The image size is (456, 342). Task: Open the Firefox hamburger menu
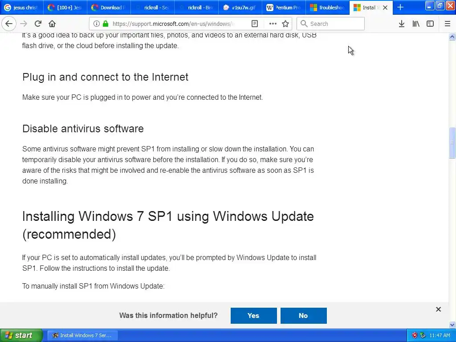pos(448,24)
